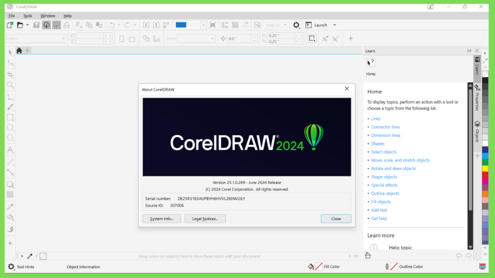The height and width of the screenshot is (278, 495).
Task: Select the Connector tool
Action: 11,173
